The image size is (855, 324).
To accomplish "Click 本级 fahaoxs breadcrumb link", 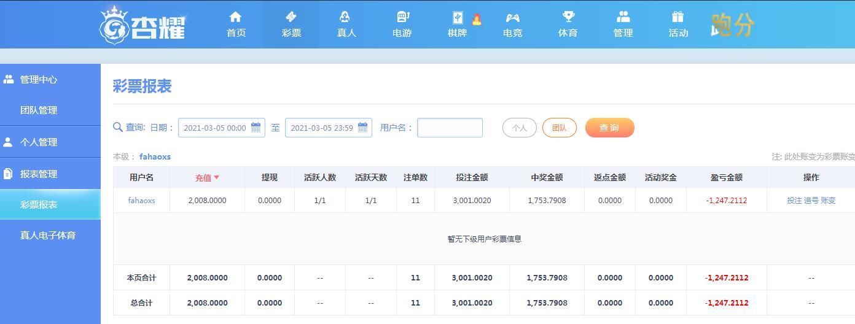I will 155,156.
